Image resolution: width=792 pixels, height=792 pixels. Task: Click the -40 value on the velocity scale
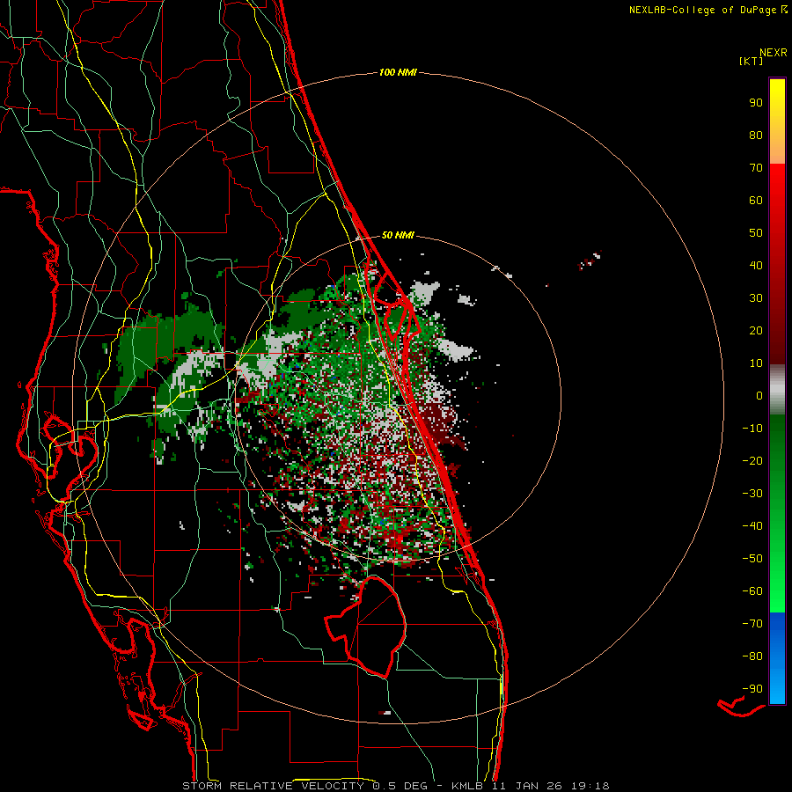tap(752, 526)
